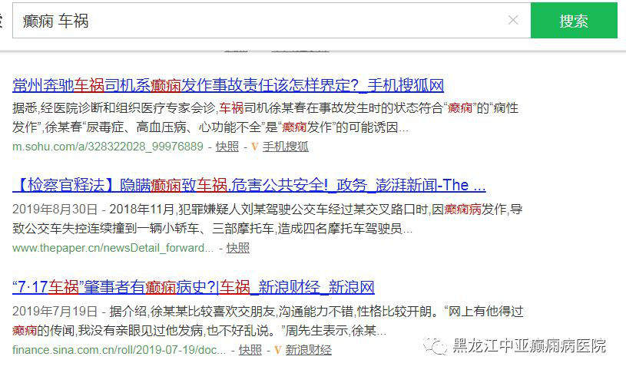
Task: Open 快照 for the thepaper.cn result
Action: (x=238, y=248)
